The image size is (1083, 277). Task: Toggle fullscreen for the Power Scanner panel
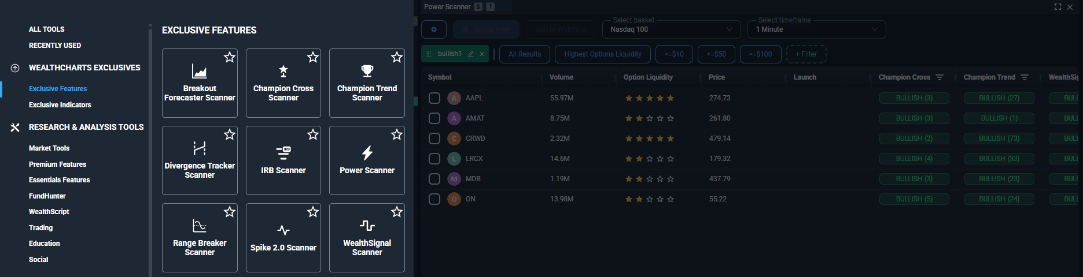(1058, 7)
